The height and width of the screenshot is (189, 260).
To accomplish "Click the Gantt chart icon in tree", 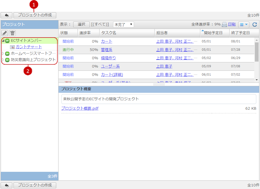I will point(13,47).
